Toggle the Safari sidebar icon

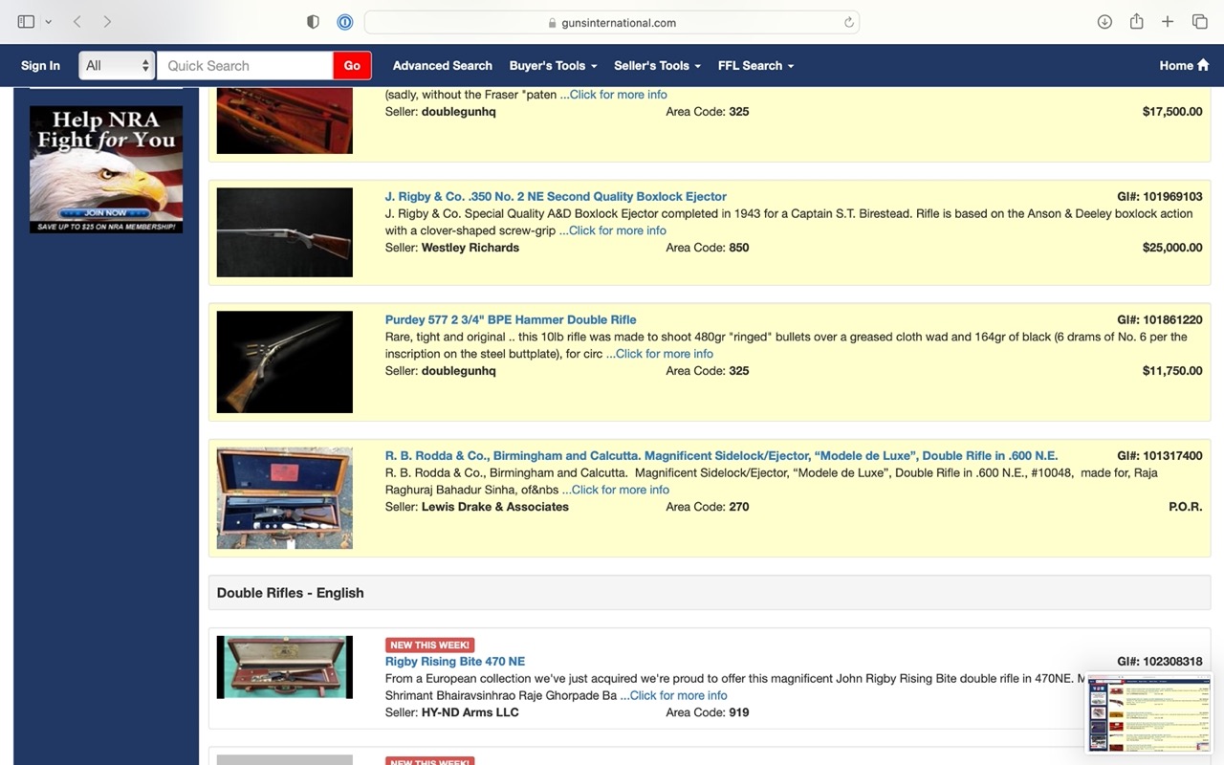(26, 21)
